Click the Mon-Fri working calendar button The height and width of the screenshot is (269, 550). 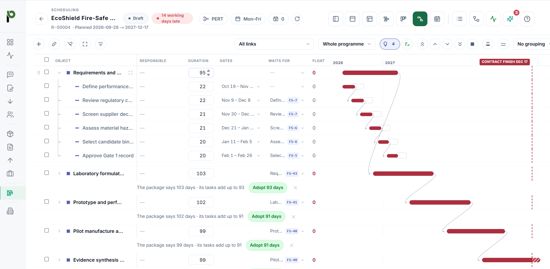(248, 19)
